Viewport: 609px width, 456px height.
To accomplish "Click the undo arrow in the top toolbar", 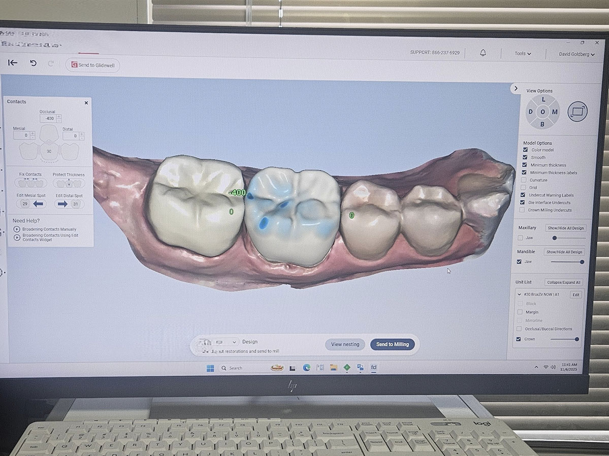I will coord(33,63).
